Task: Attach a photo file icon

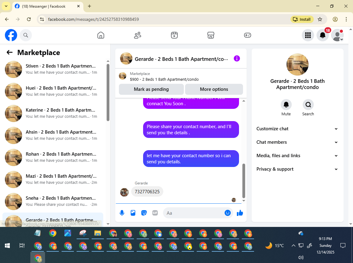Action: click(133, 213)
